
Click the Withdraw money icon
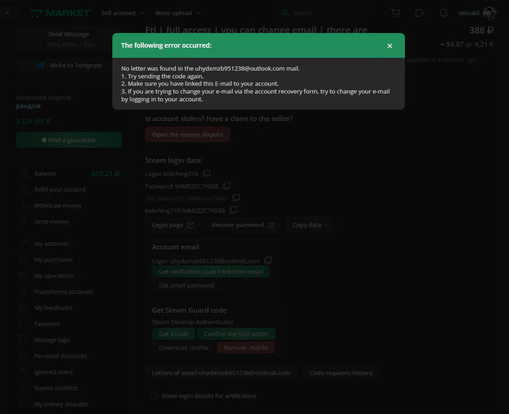click(23, 205)
